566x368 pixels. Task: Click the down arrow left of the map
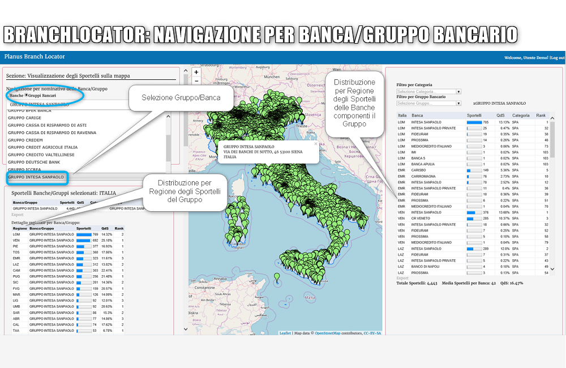point(186,329)
